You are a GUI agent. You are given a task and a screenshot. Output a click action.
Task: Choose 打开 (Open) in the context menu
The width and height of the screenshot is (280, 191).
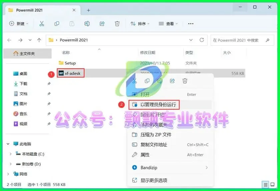pos(171,95)
